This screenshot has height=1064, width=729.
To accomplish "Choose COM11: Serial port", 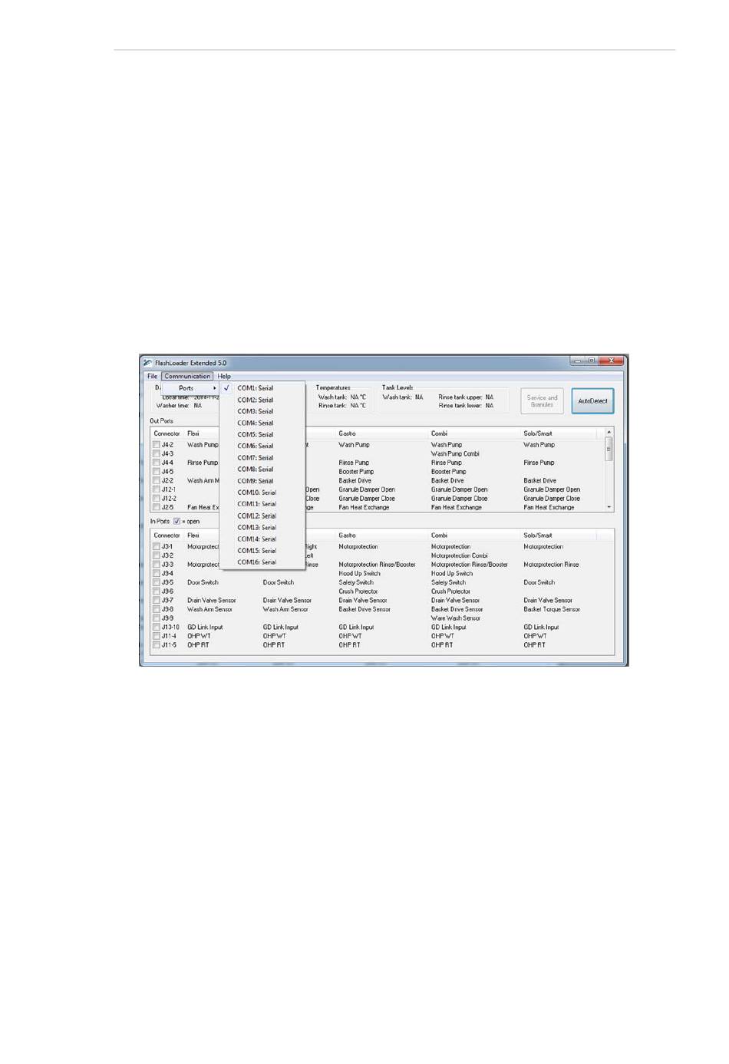I will pyautogui.click(x=262, y=504).
